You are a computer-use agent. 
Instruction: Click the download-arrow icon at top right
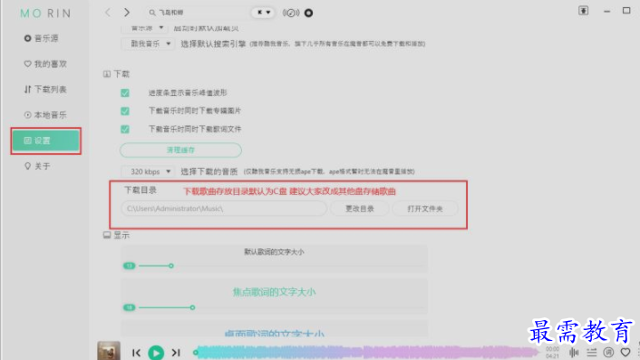click(x=583, y=11)
